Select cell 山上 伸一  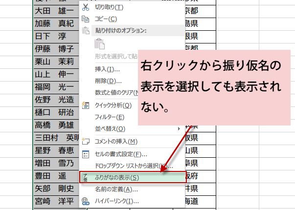[x=56, y=75]
